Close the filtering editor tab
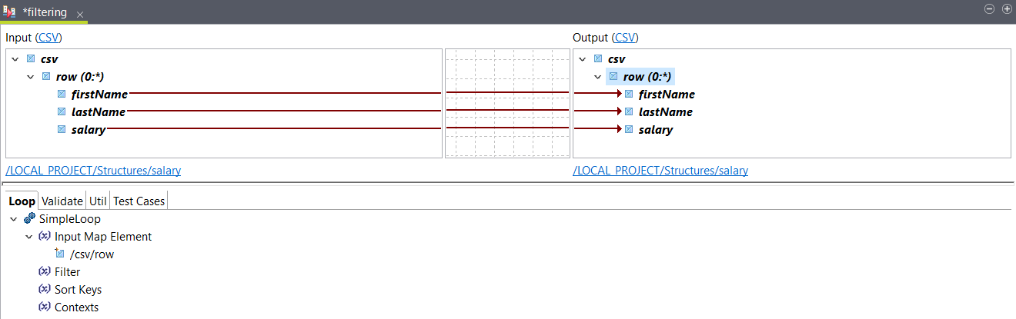The width and height of the screenshot is (1016, 319). tap(80, 15)
